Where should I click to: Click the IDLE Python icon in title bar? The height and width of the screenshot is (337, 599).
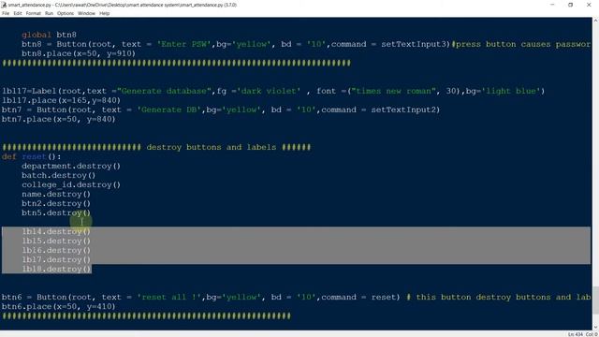pos(4,5)
